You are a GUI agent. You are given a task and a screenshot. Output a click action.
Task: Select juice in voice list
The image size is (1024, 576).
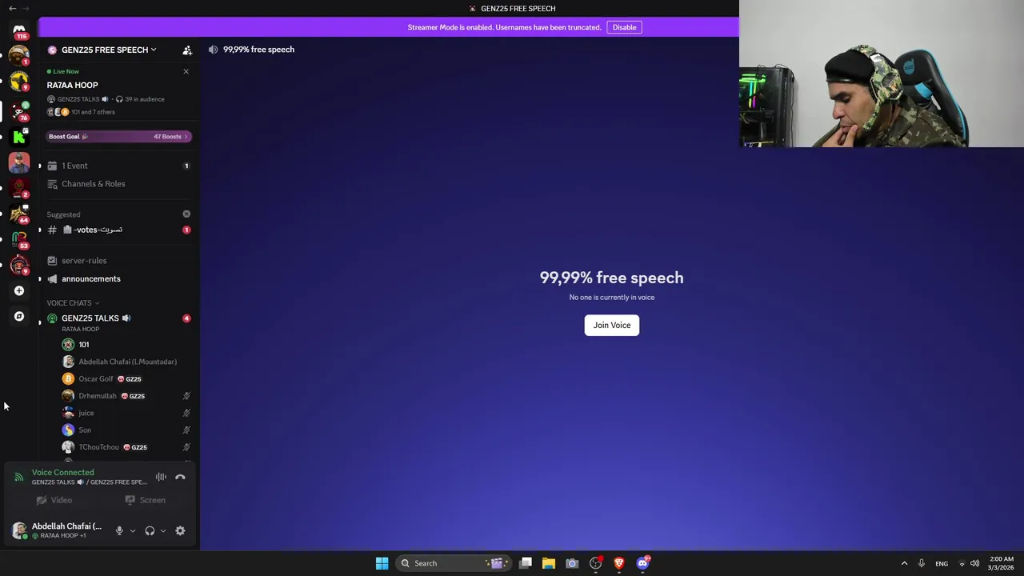tap(126, 413)
